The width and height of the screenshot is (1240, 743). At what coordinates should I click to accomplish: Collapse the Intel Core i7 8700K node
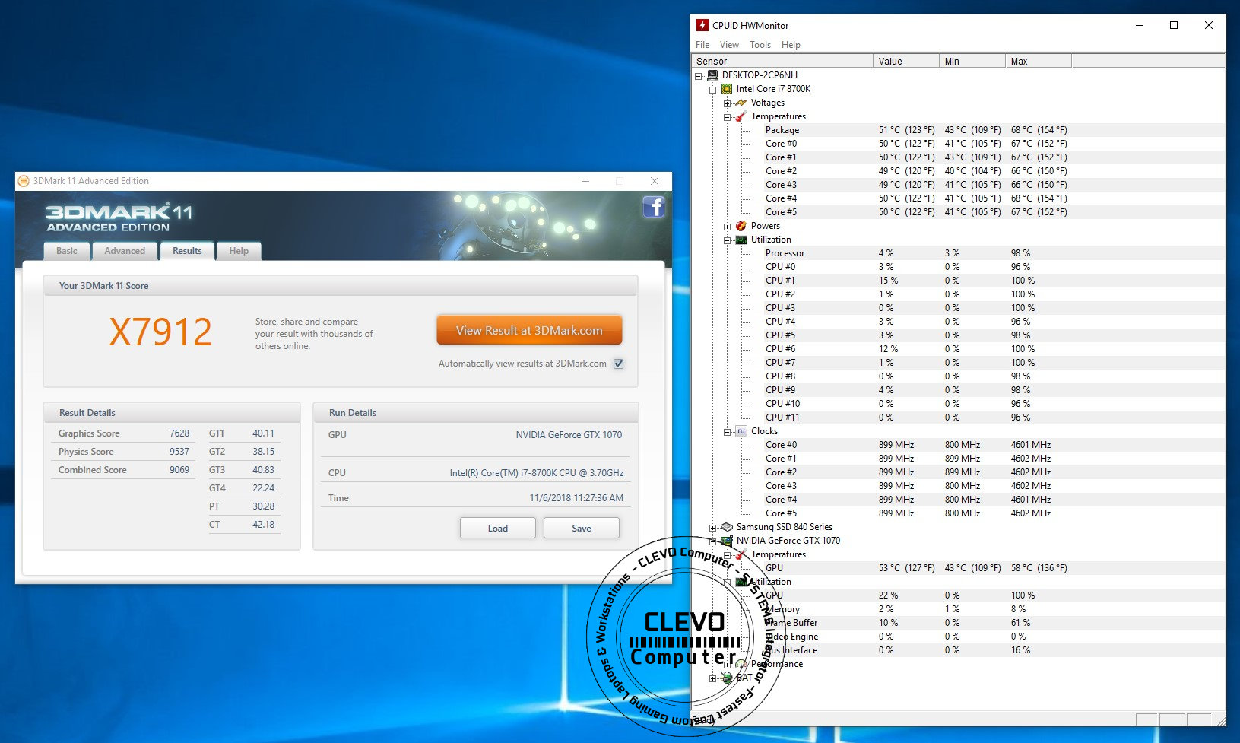[x=713, y=90]
